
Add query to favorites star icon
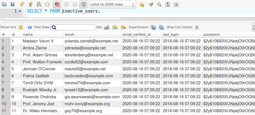point(142,4)
